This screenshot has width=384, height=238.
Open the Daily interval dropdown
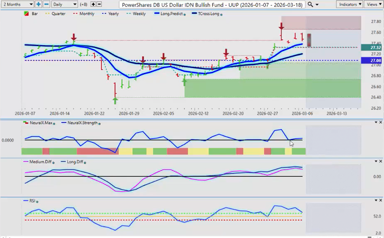click(x=65, y=4)
